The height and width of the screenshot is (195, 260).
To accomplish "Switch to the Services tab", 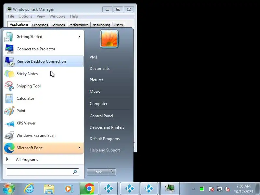I will point(58,25).
